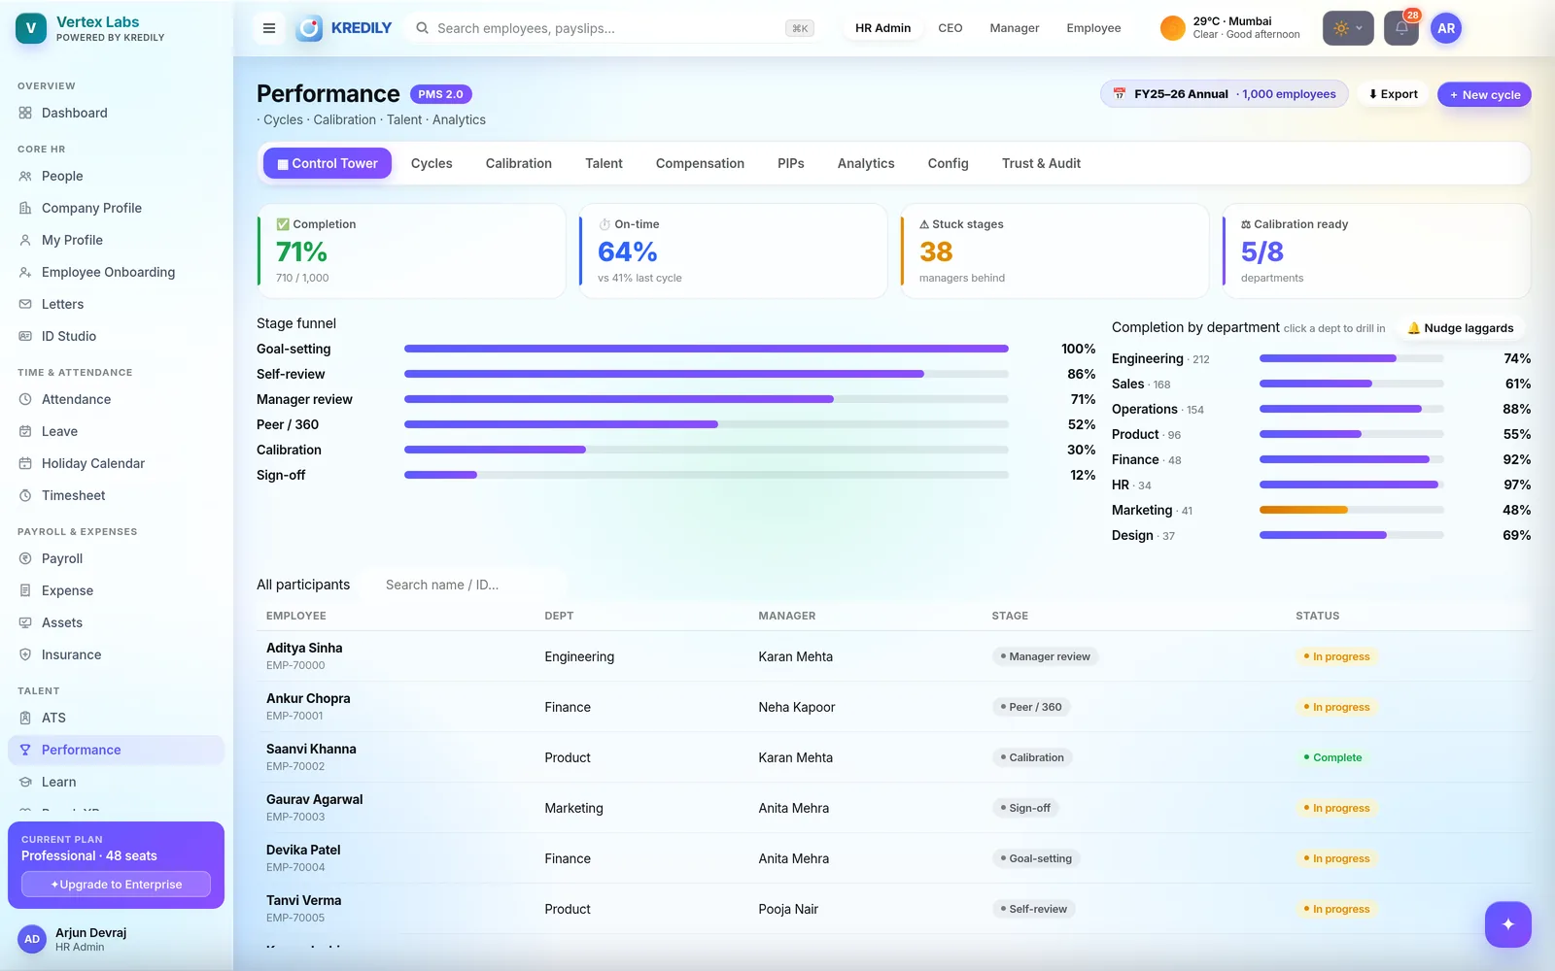Open the Calibration tab
This screenshot has height=971, width=1555.
[x=519, y=163]
